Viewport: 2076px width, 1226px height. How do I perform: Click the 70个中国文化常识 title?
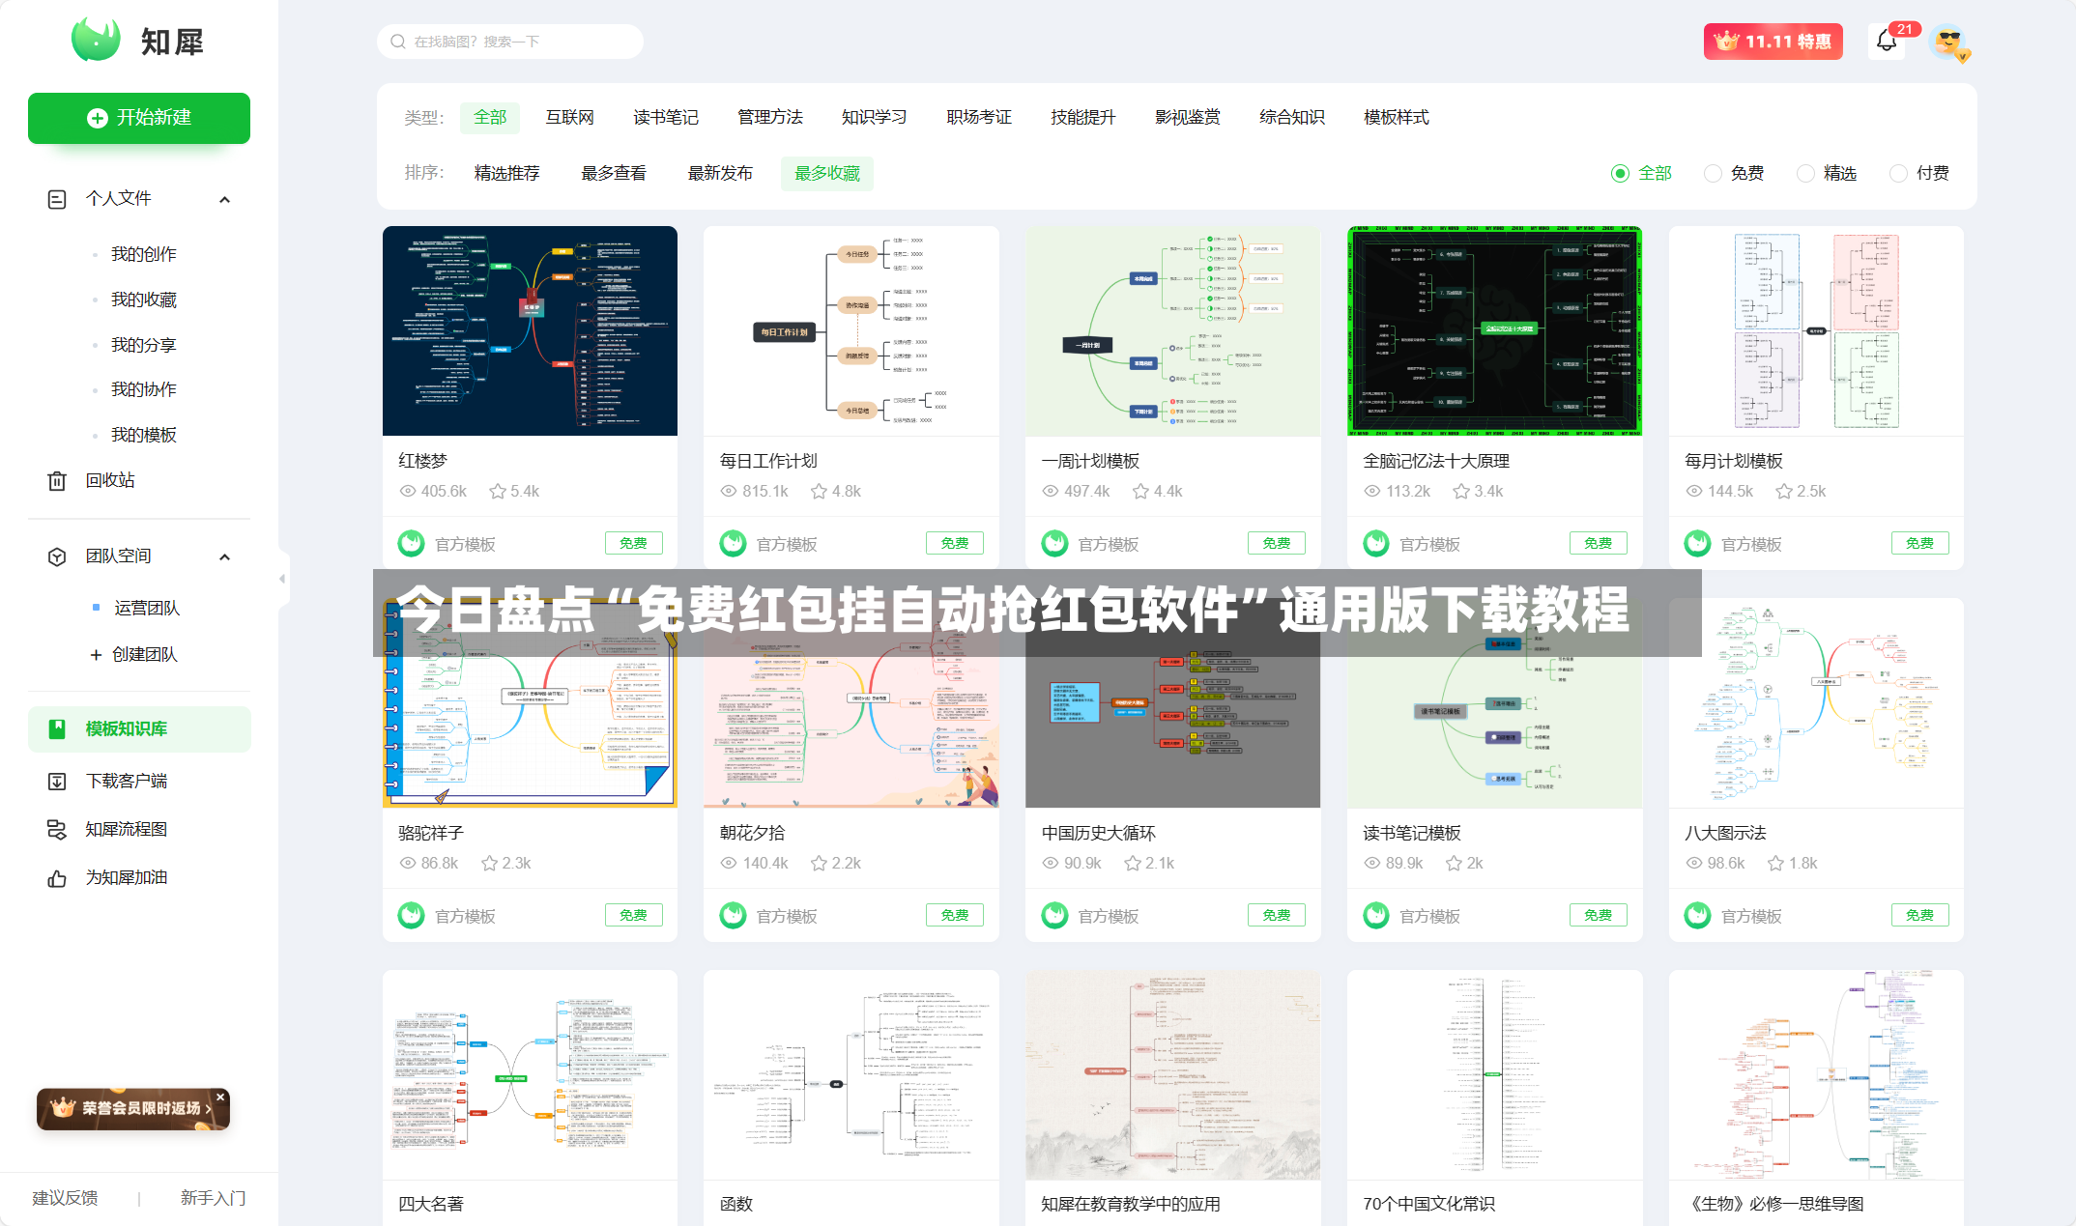tap(1428, 1205)
